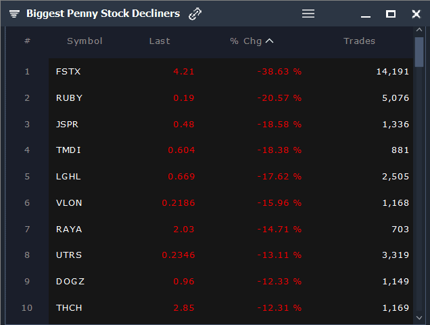Open the DOGZ ticker
This screenshot has height=325, width=430.
click(x=70, y=282)
